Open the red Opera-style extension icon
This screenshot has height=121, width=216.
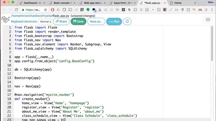point(52,10)
